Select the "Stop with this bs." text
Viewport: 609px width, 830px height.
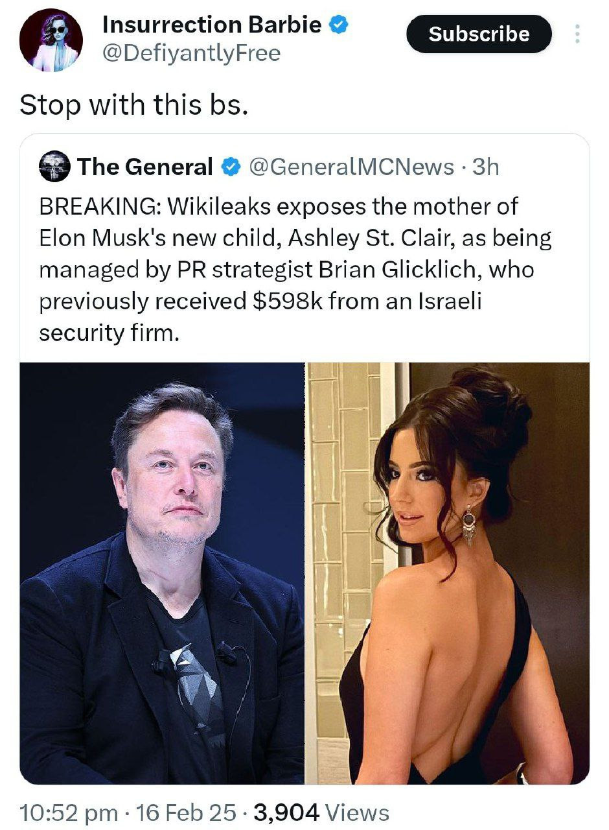pyautogui.click(x=134, y=104)
